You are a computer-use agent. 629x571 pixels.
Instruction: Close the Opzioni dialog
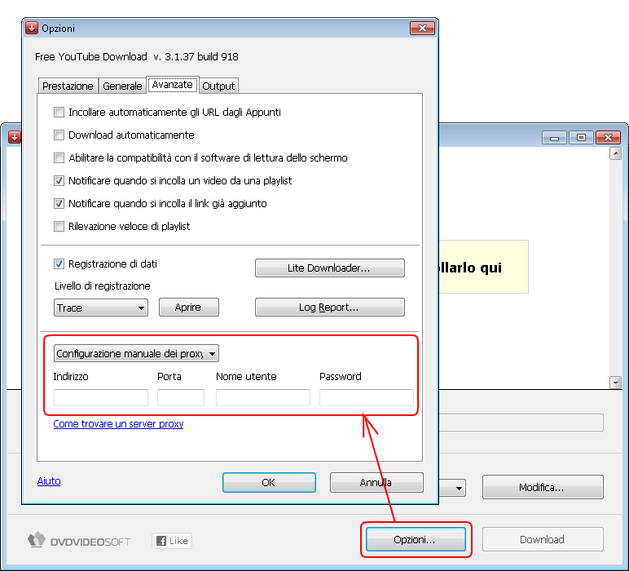pyautogui.click(x=422, y=28)
